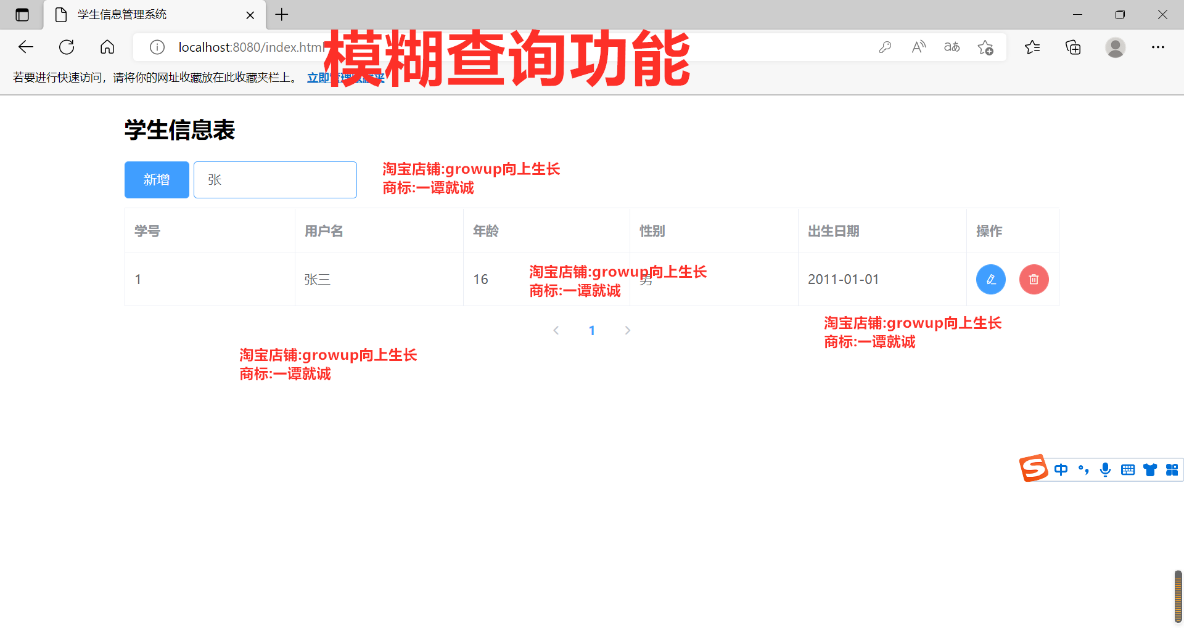
Task: View site information icon in address bar
Action: [x=157, y=47]
